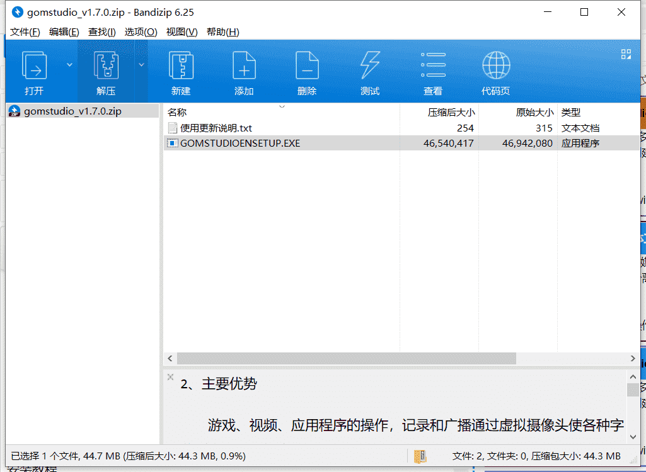Maximize the Bandizip window
646x472 pixels.
pos(584,12)
